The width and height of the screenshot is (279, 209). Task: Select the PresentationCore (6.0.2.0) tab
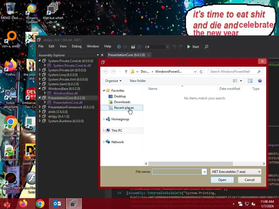pos(126,55)
